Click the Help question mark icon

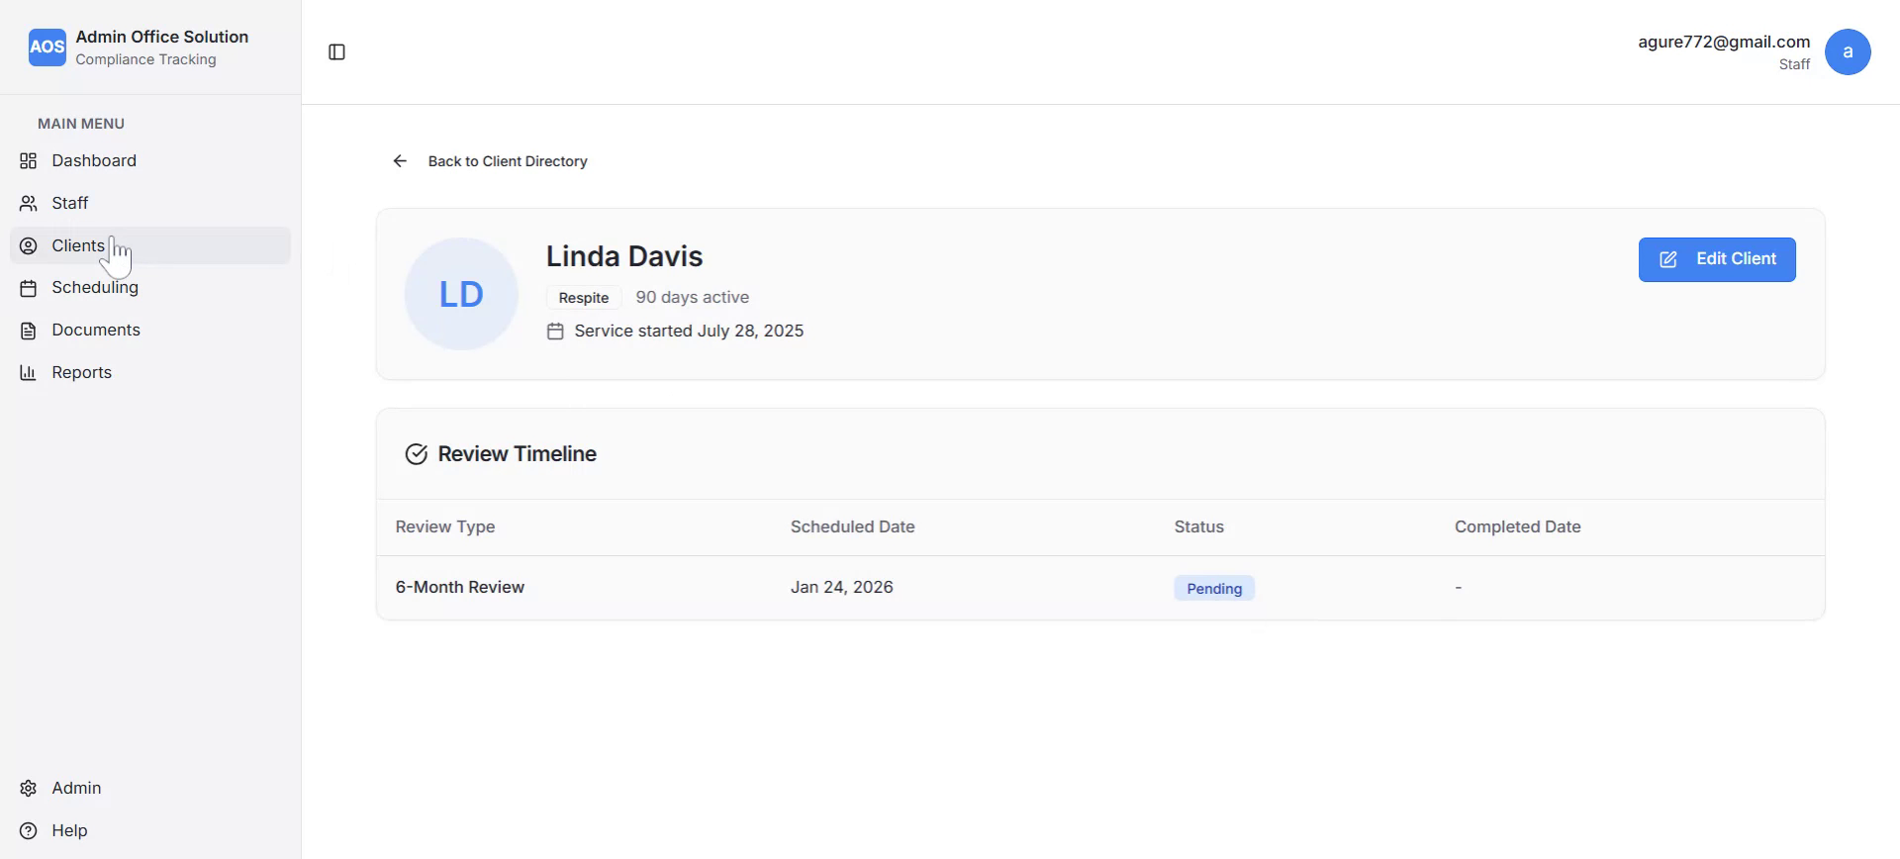[29, 831]
